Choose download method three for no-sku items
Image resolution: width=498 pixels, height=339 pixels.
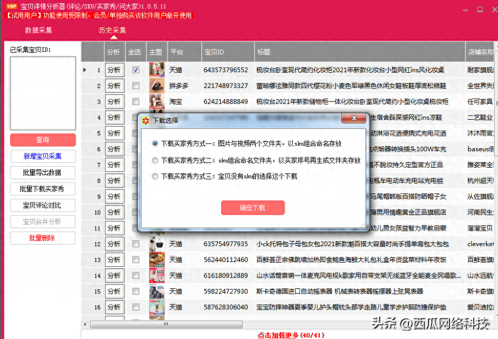pyautogui.click(x=155, y=176)
